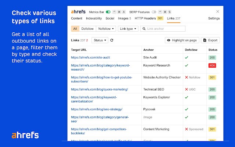Click the Target URL column header
The image size is (235, 147).
(x=79, y=50)
